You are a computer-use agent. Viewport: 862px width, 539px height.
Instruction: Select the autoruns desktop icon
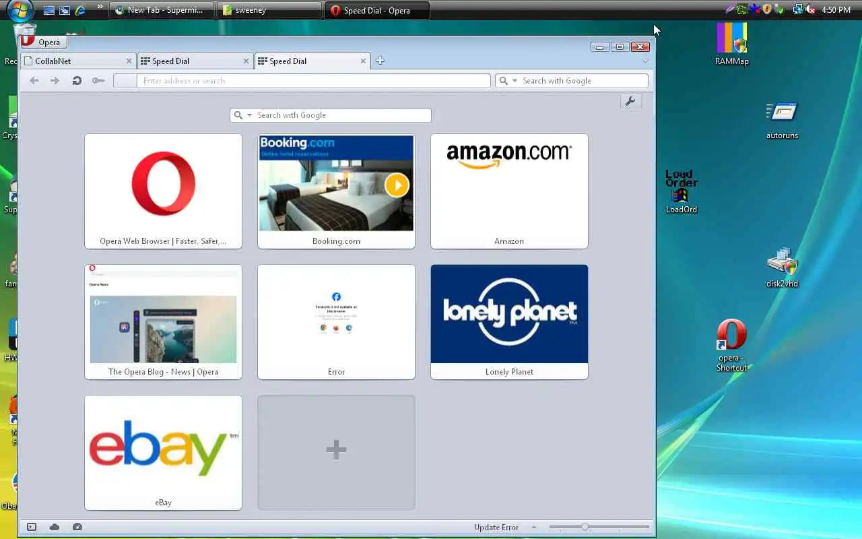pyautogui.click(x=782, y=120)
